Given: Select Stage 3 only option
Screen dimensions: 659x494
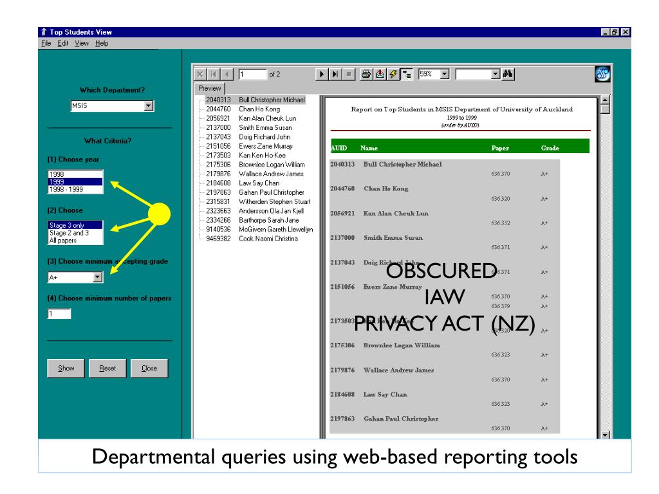Looking at the screenshot, I should click(x=75, y=226).
